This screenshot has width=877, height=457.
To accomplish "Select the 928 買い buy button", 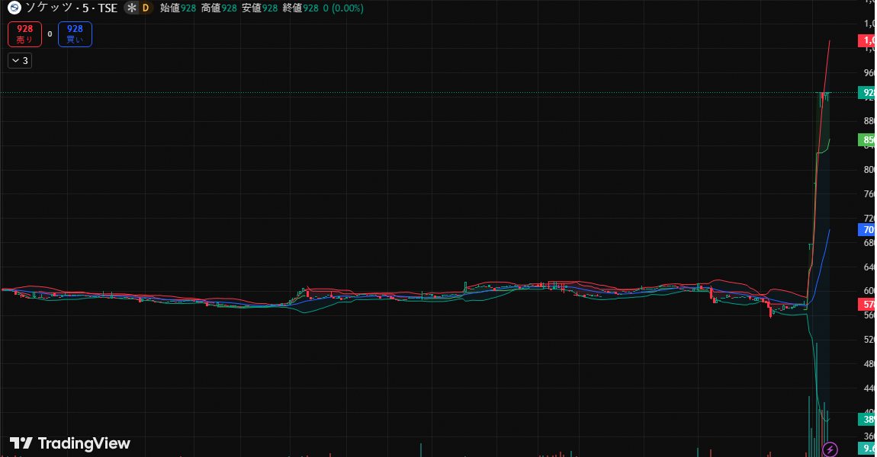I will (x=75, y=34).
